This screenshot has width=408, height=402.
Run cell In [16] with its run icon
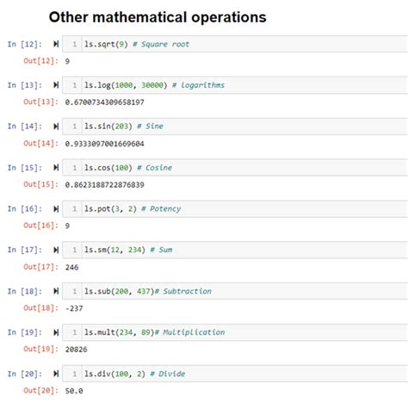click(56, 208)
